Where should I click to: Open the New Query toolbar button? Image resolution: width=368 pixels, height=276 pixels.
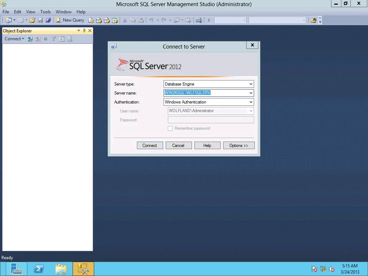click(70, 20)
